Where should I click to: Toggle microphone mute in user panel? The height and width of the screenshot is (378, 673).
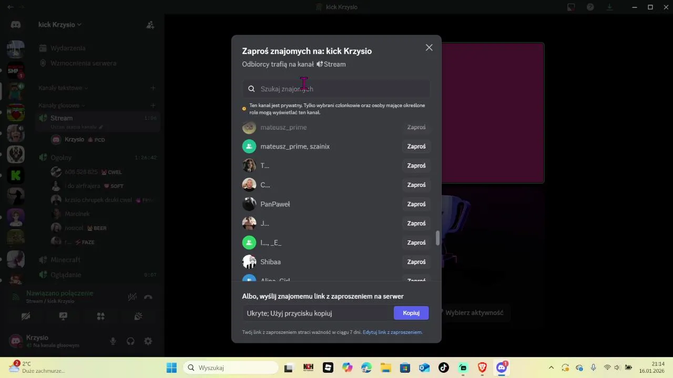click(113, 341)
